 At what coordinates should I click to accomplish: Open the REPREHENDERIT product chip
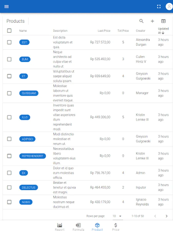32,156
